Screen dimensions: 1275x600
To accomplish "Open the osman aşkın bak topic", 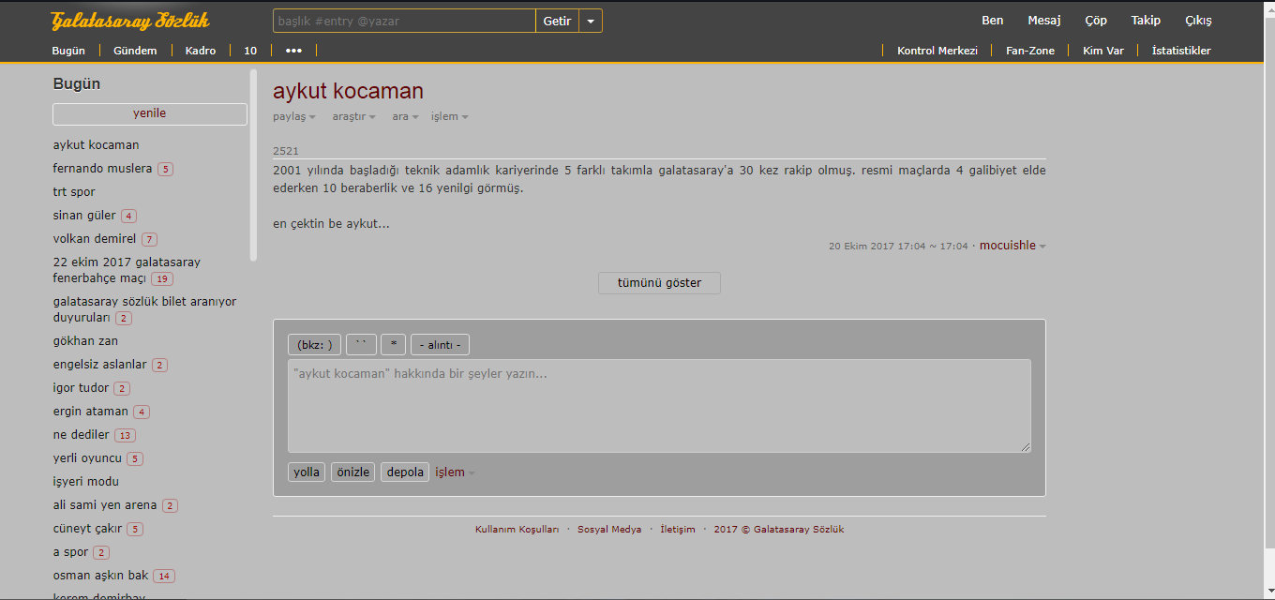I will point(100,576).
